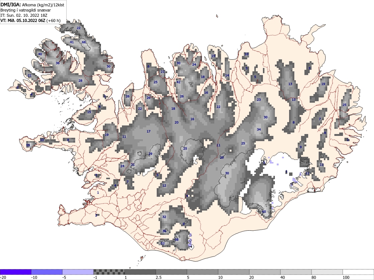Click the light grey legend swatch between 80 and 100
This screenshot has width=374, height=280.
pyautogui.click(x=327, y=272)
